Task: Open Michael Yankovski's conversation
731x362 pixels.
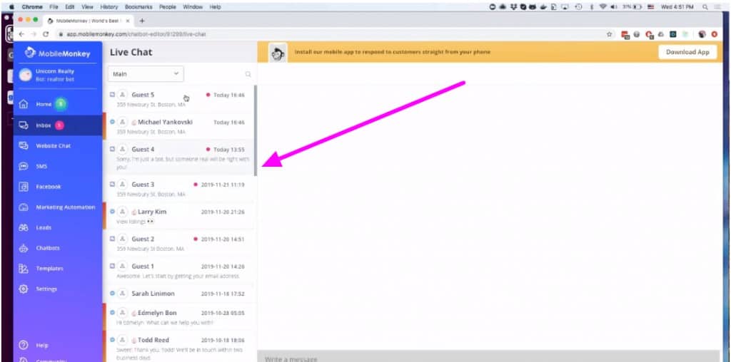Action: 179,127
